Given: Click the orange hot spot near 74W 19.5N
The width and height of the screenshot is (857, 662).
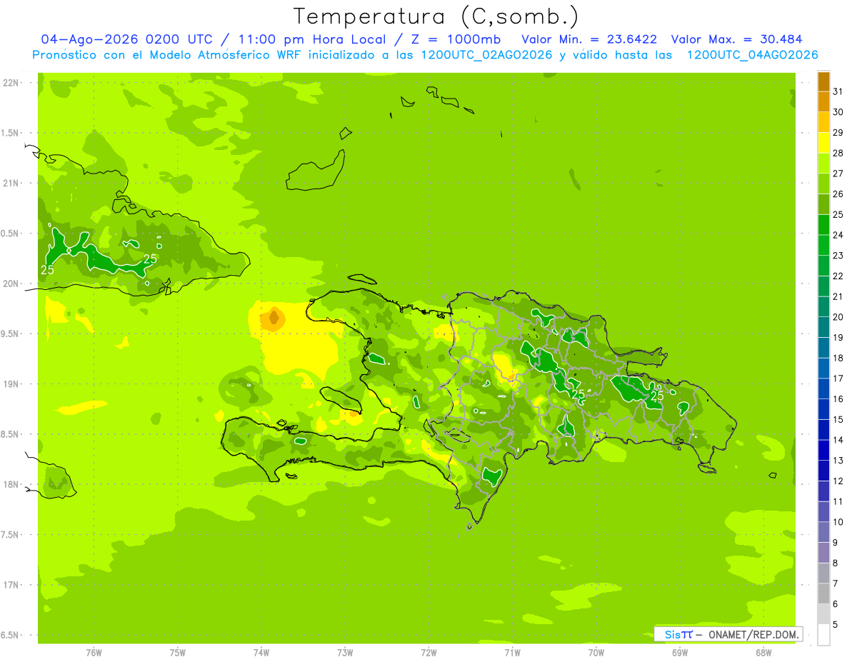Looking at the screenshot, I should [273, 318].
